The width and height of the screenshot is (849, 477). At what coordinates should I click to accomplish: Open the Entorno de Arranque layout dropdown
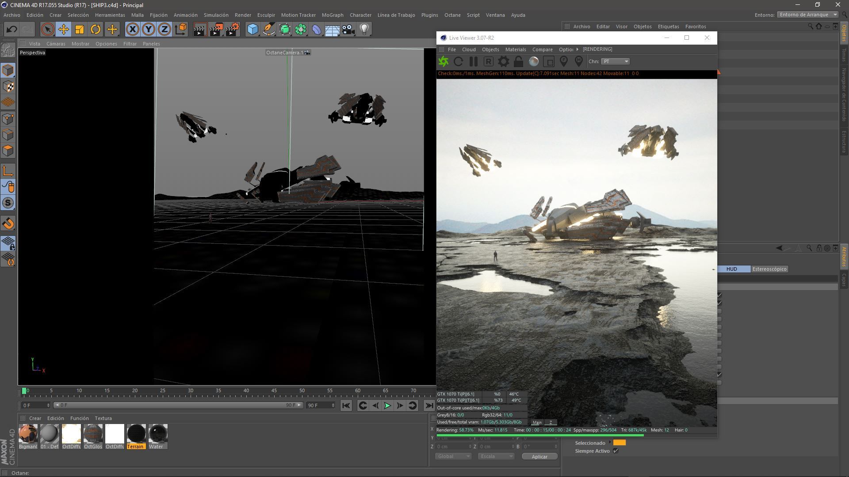[807, 15]
